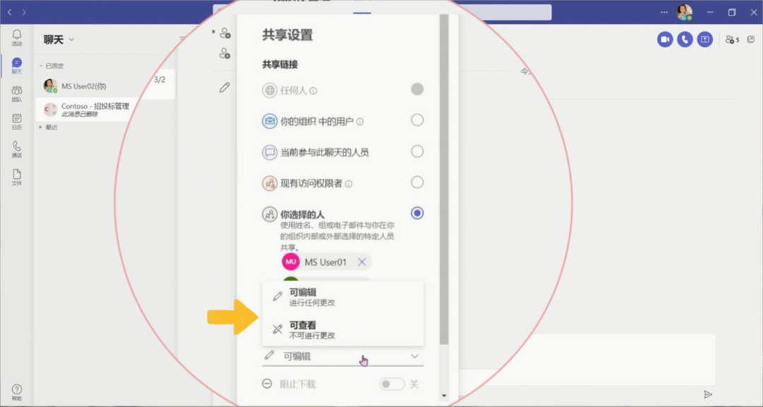The width and height of the screenshot is (763, 407).
Task: Collapse the 已固定 chat group
Action: [52, 66]
